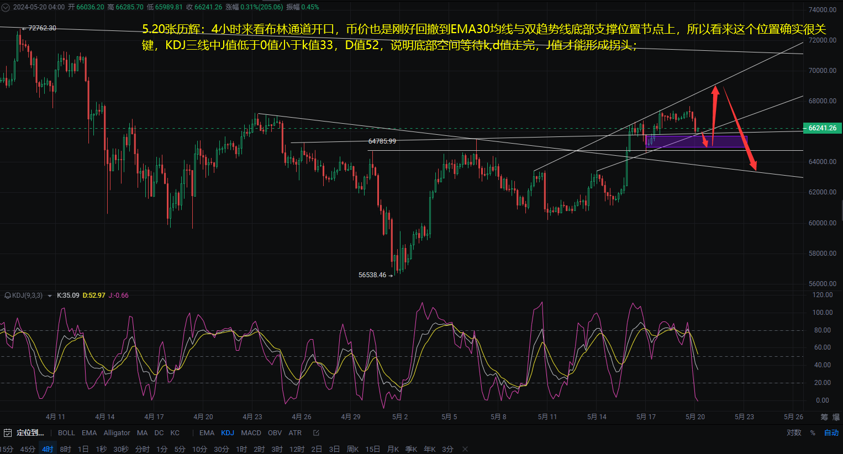This screenshot has height=454, width=843.
Task: Close the timeframe bar with the X
Action: pyautogui.click(x=465, y=449)
